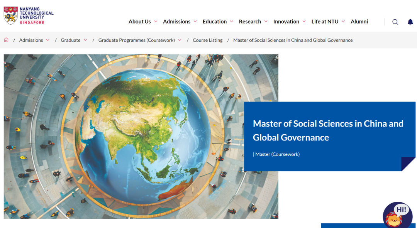Expand the Research menu chevron
417x228 pixels.
266,22
